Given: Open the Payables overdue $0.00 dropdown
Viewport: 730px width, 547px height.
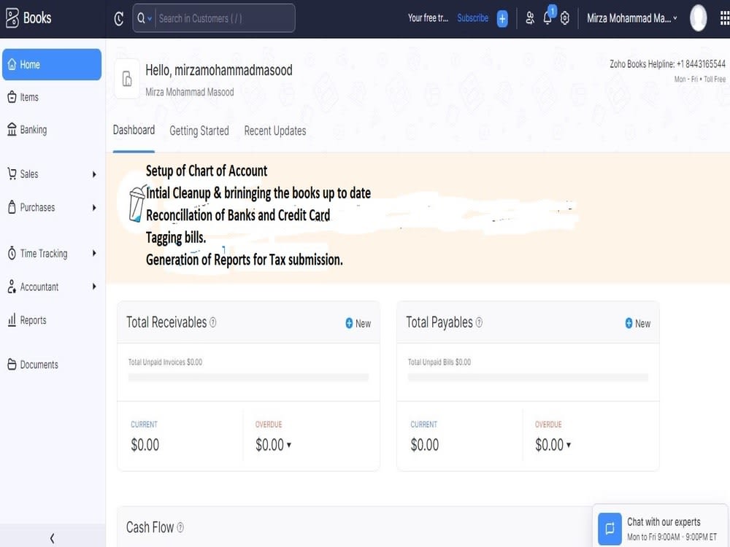Looking at the screenshot, I should (553, 445).
